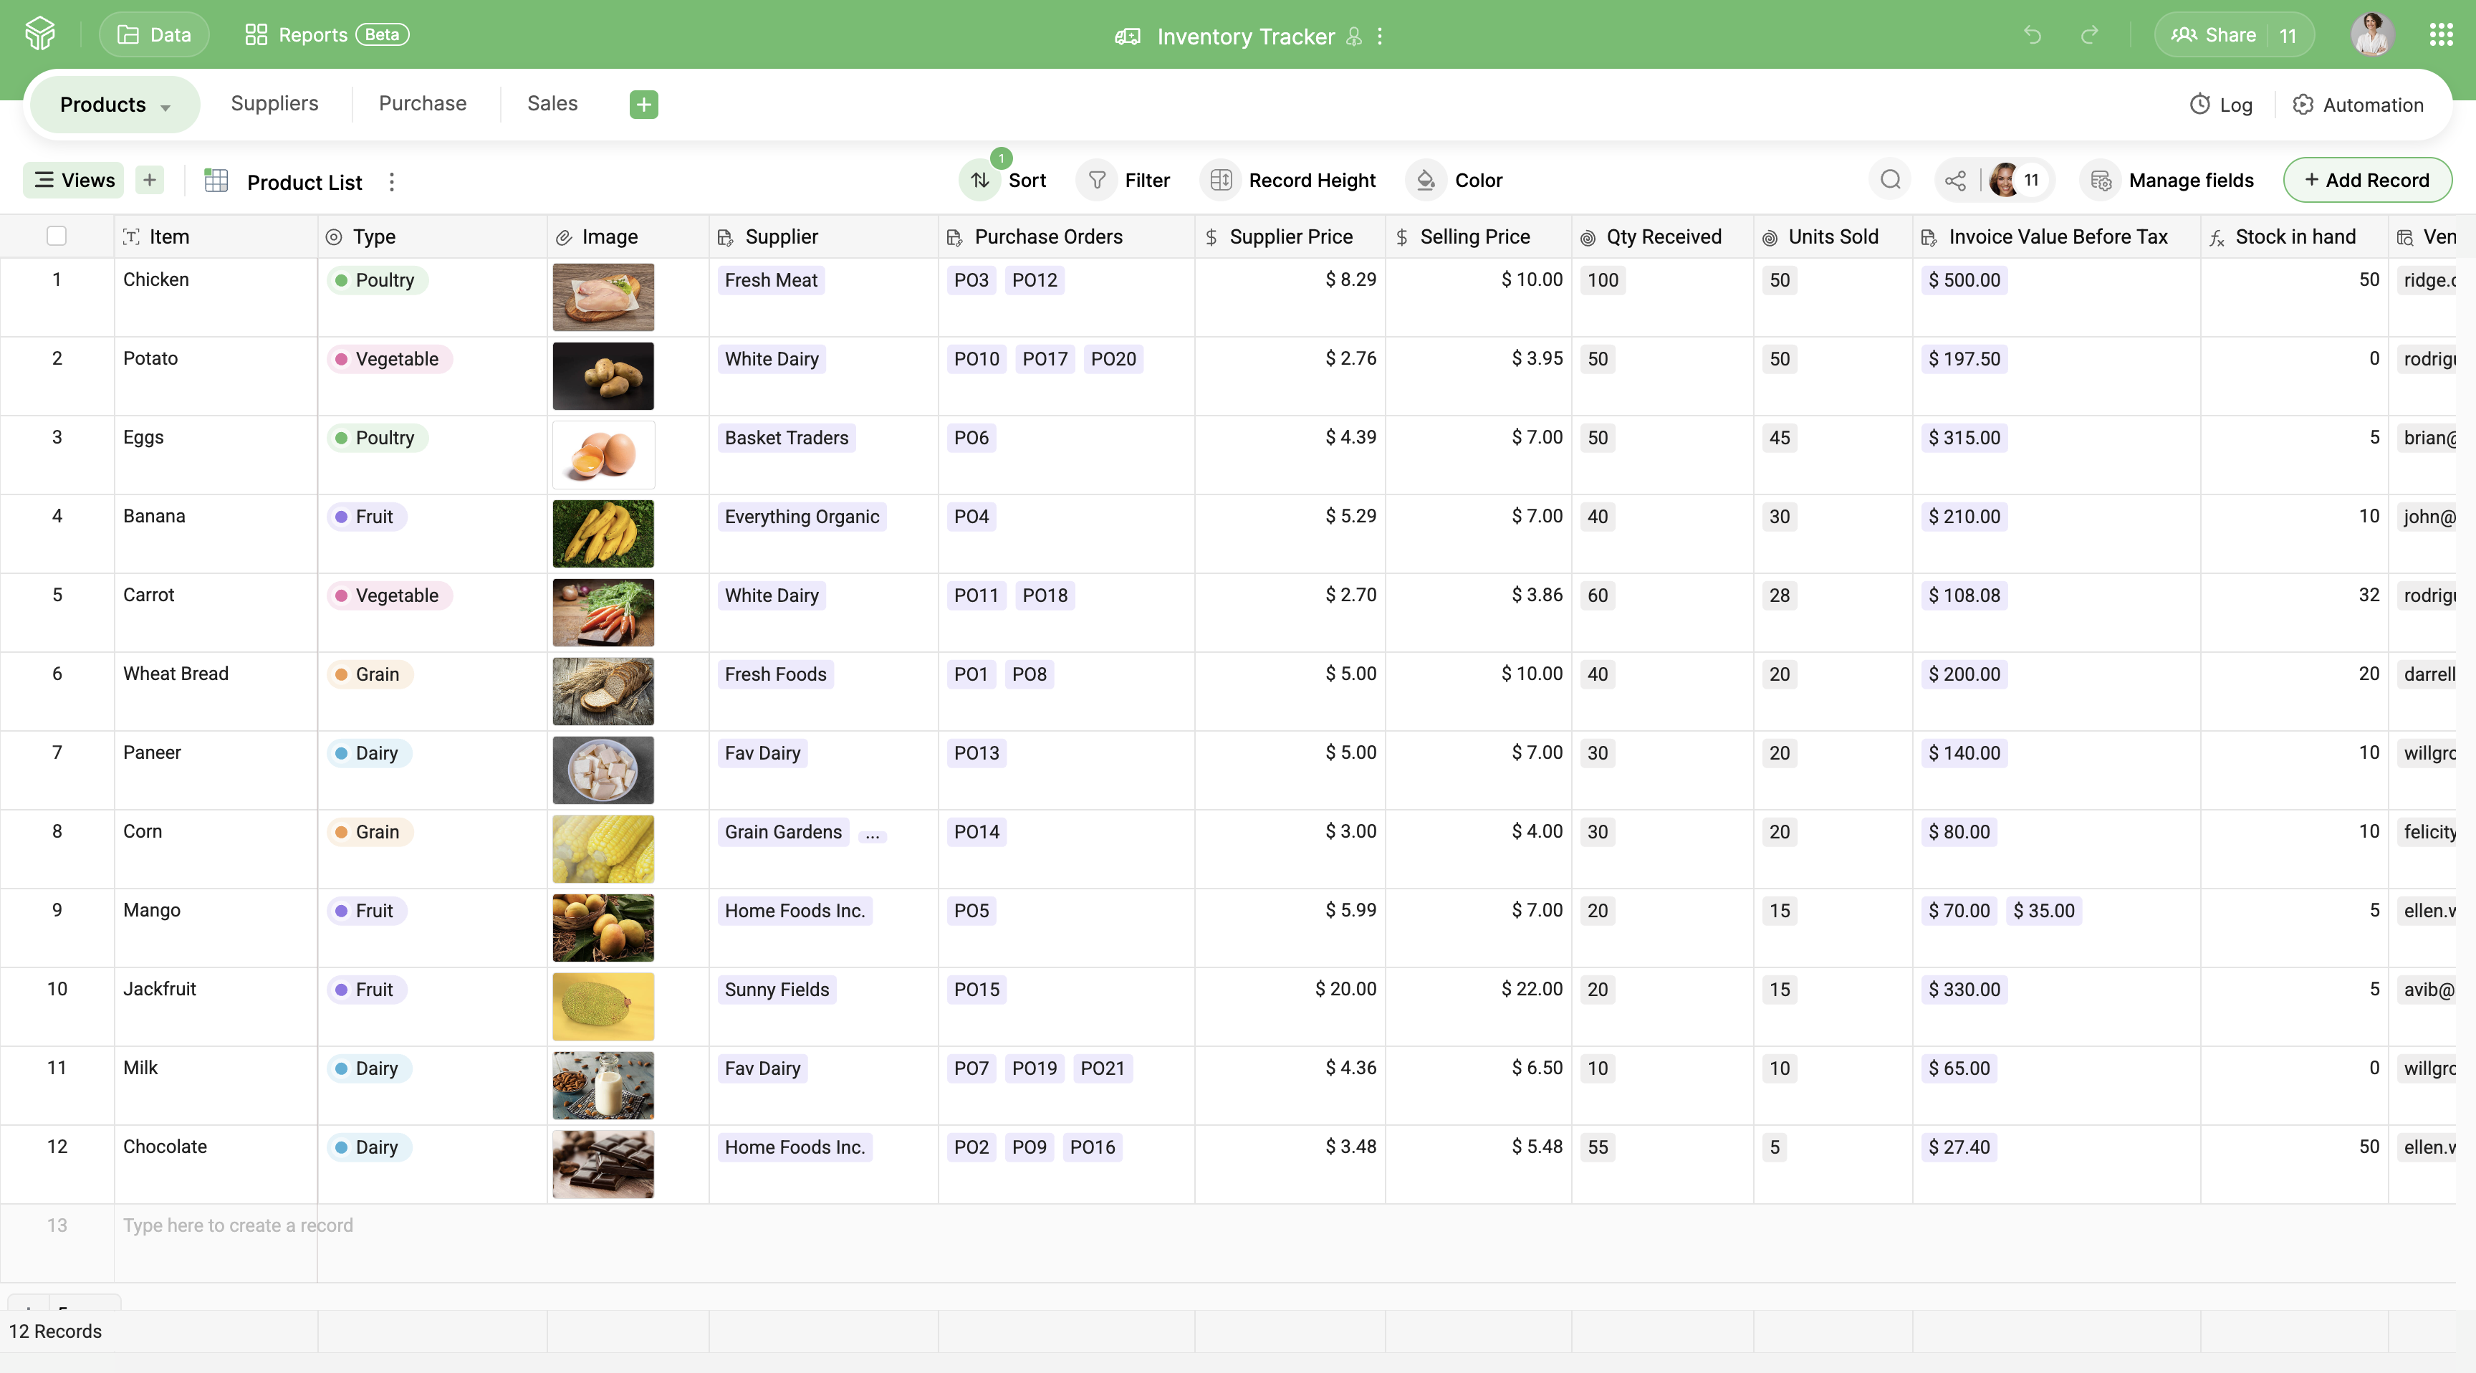Switch to the Sales tab
This screenshot has width=2476, height=1373.
(552, 103)
